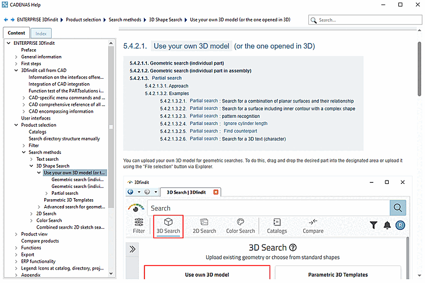Screen dimensions: 425x283
Task: Click the help Search input field
Action: pyautogui.click(x=365, y=20)
